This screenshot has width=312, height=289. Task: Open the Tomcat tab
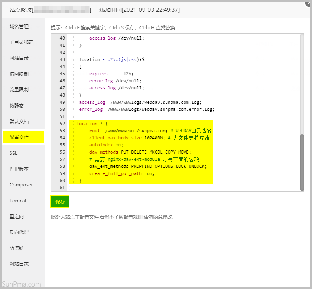[x=18, y=200]
